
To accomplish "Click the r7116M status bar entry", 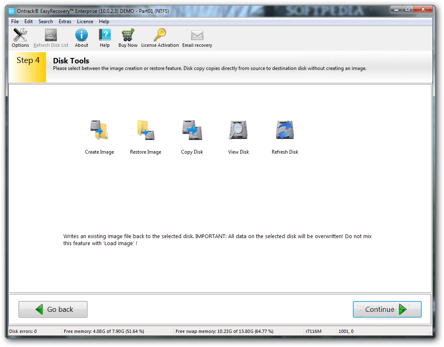I will (314, 331).
